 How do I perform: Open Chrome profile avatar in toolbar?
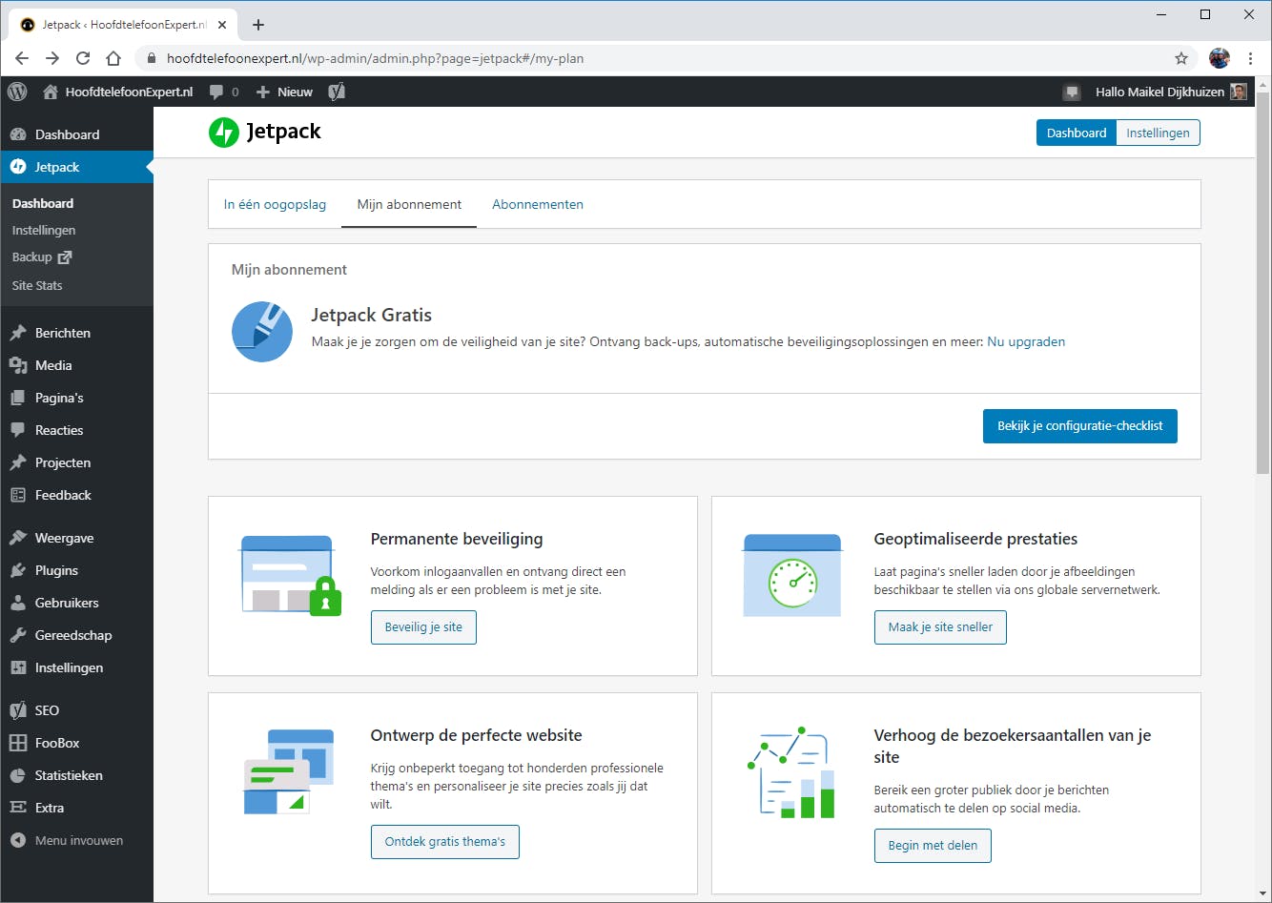click(1220, 58)
